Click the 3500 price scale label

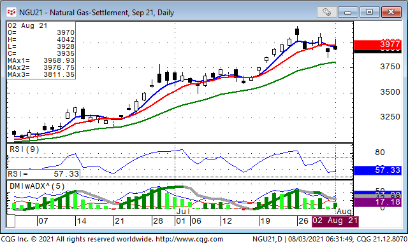pyautogui.click(x=390, y=92)
